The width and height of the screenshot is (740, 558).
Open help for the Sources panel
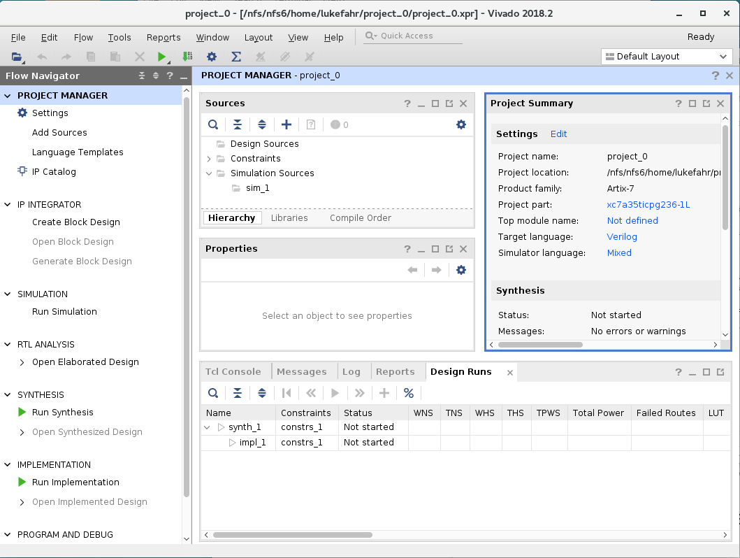click(x=407, y=103)
